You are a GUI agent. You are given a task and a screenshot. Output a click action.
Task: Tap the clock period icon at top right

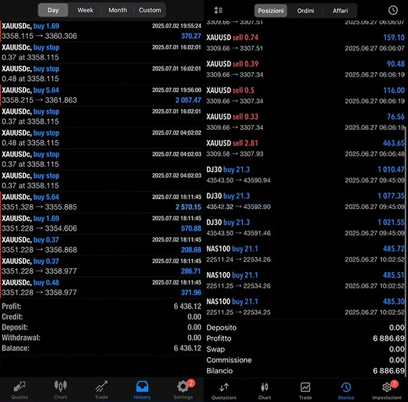coord(393,10)
